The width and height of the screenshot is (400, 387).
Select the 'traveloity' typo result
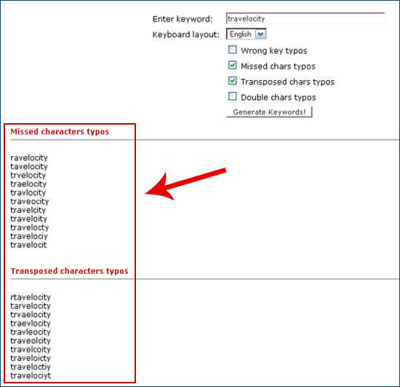tap(29, 219)
